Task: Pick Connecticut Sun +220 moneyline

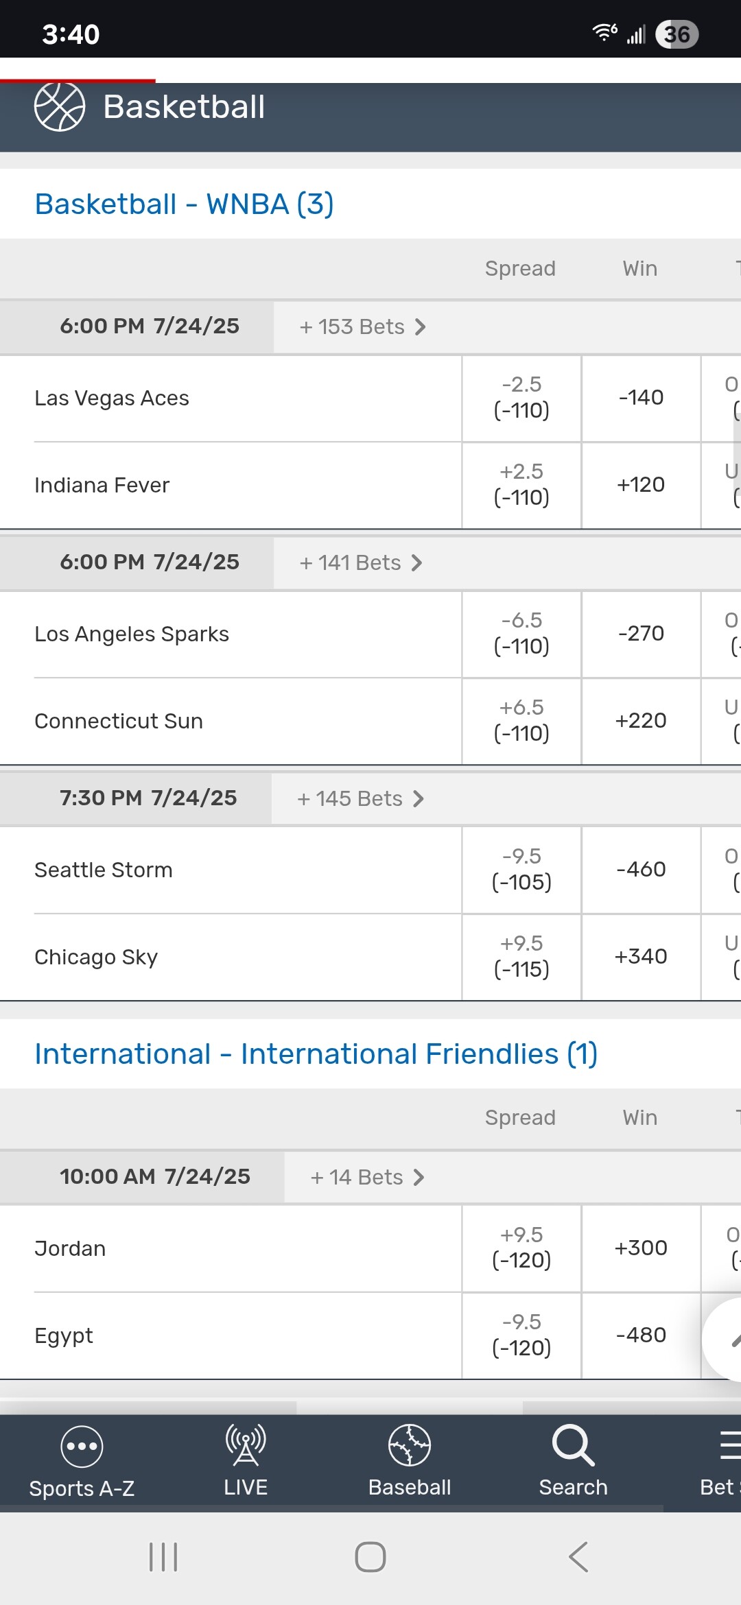Action: (x=641, y=721)
